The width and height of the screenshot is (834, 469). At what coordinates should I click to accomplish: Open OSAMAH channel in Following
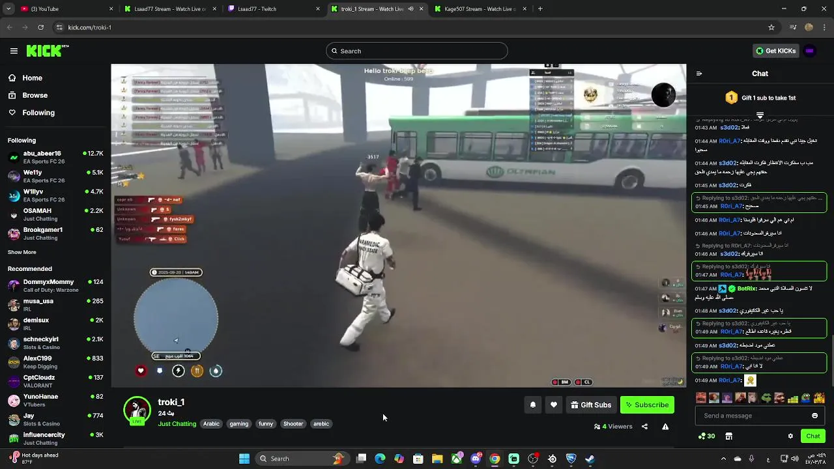[55, 214]
